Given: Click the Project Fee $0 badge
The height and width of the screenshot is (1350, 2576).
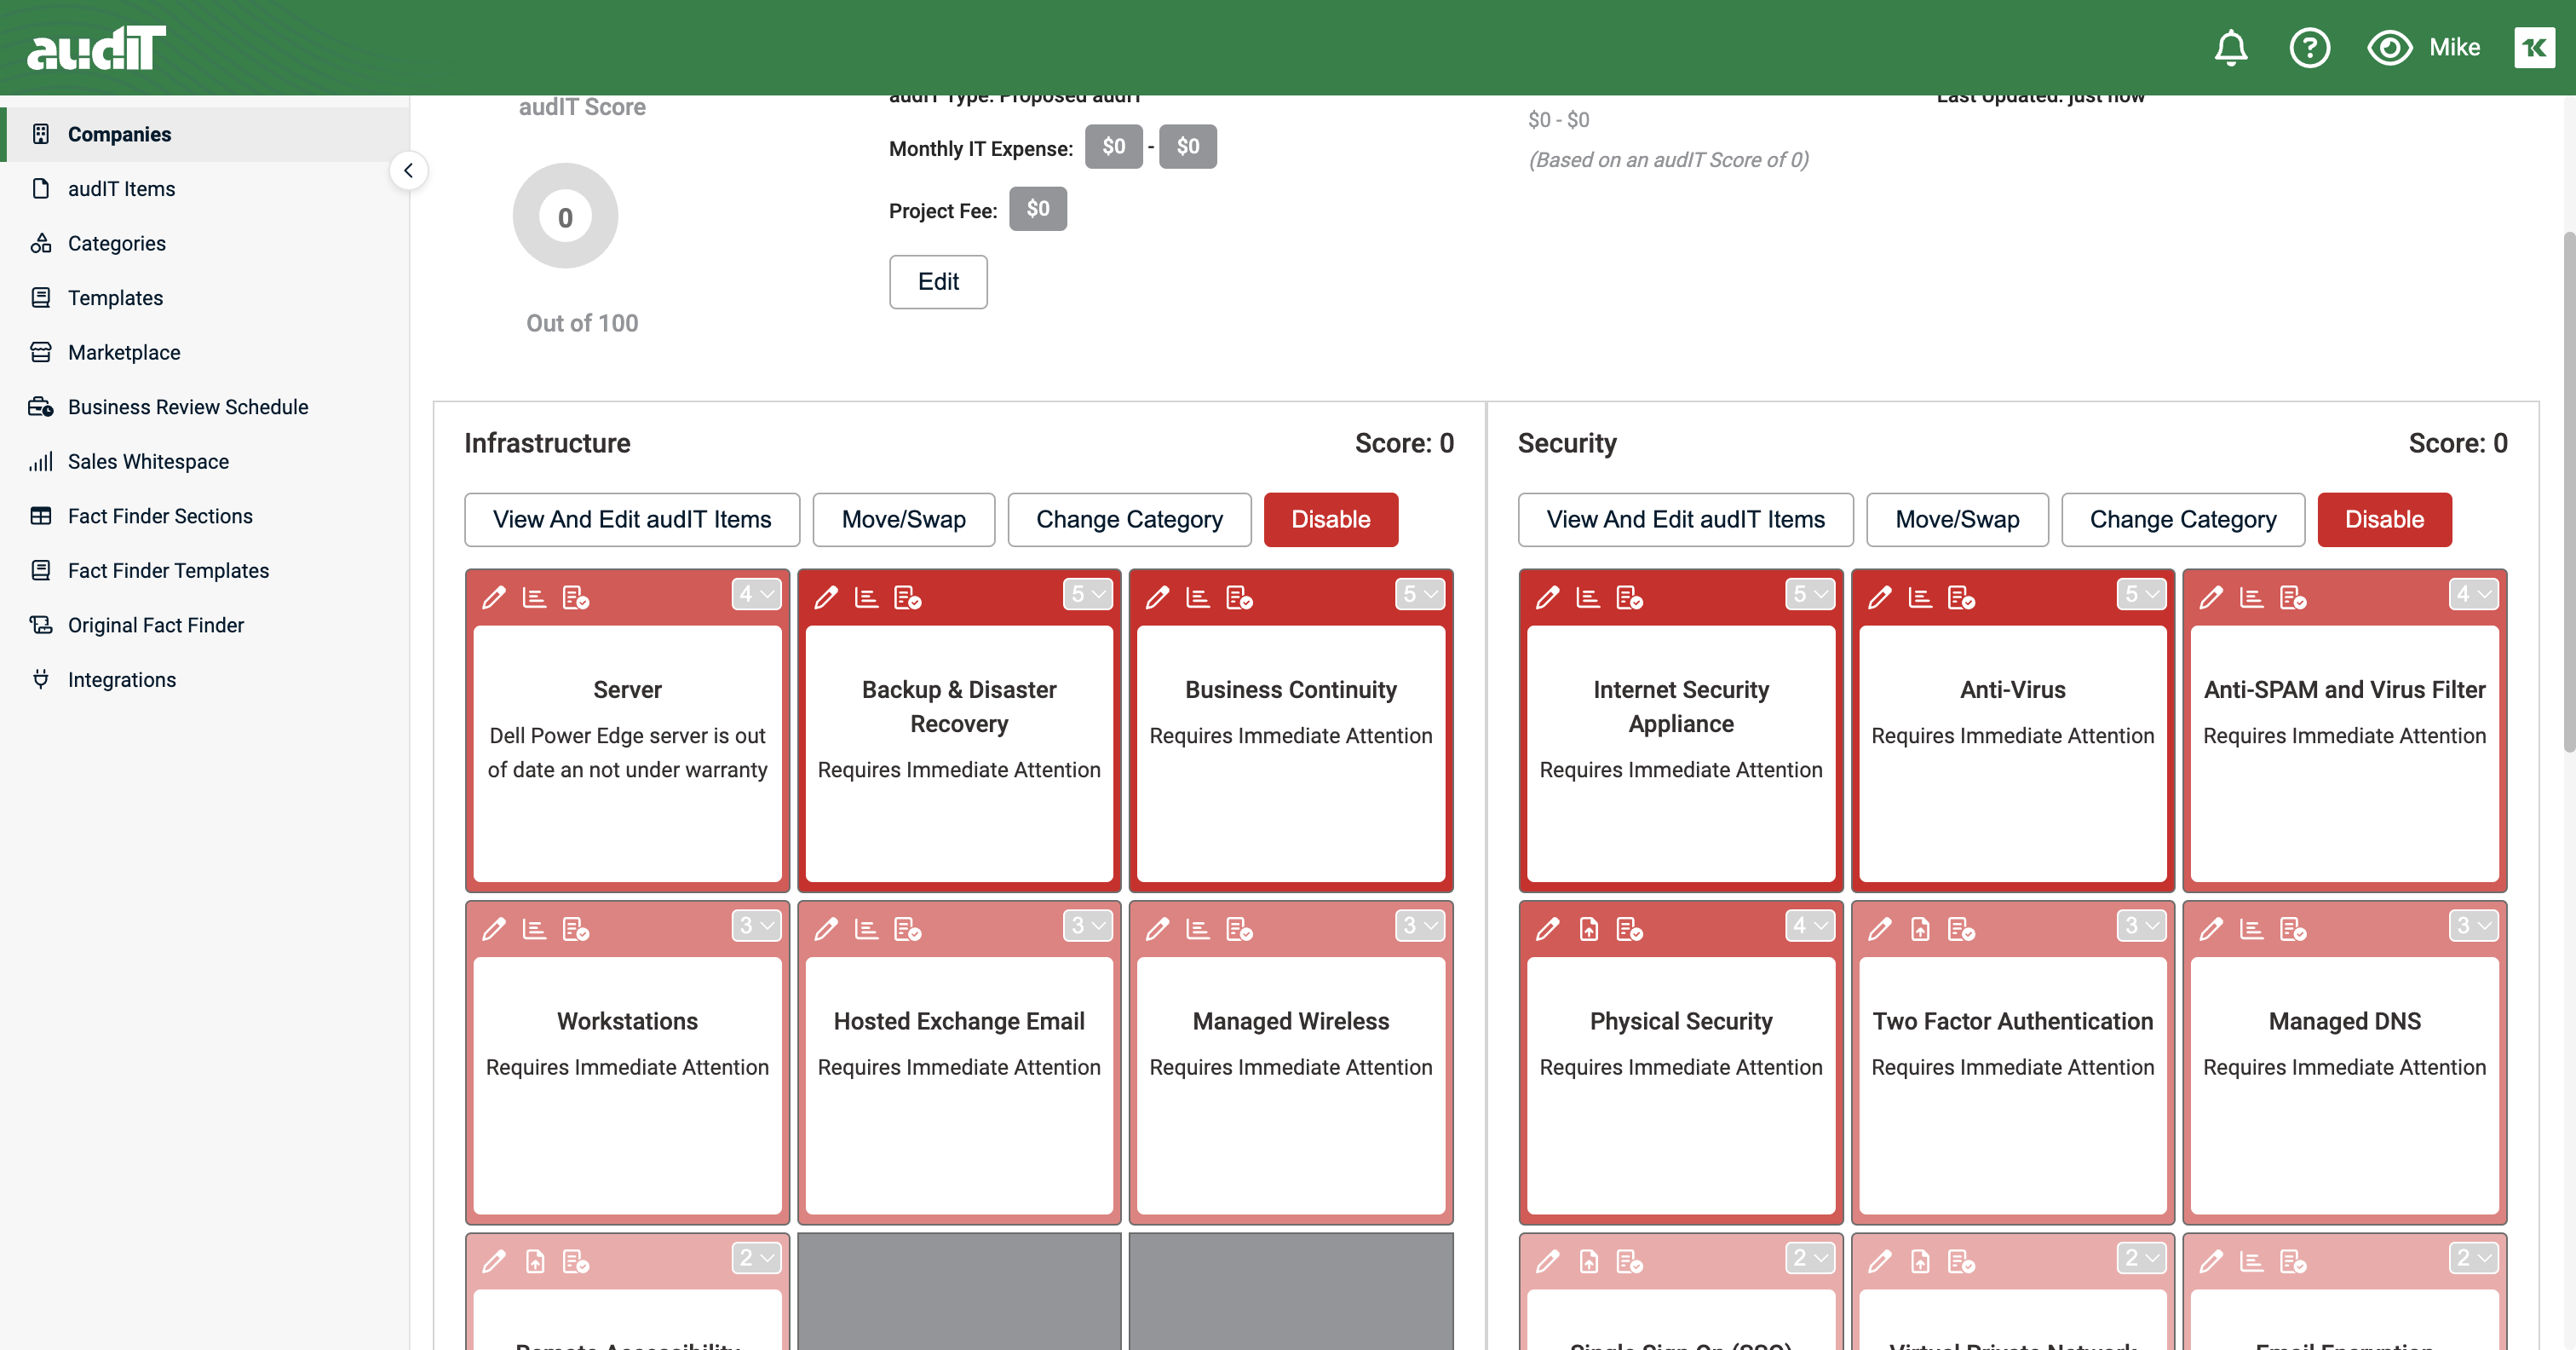Looking at the screenshot, I should point(1037,209).
